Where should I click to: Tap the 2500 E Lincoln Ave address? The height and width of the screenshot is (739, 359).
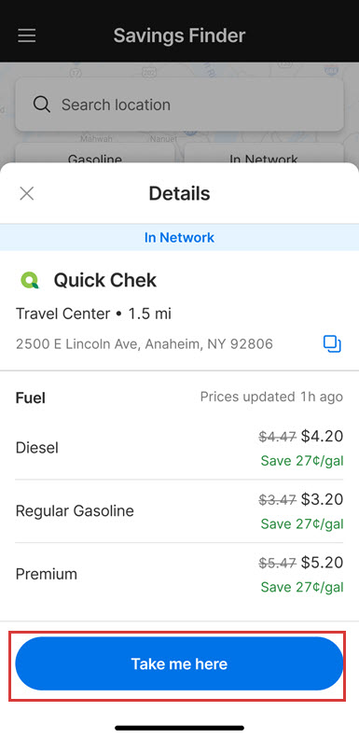pos(145,344)
